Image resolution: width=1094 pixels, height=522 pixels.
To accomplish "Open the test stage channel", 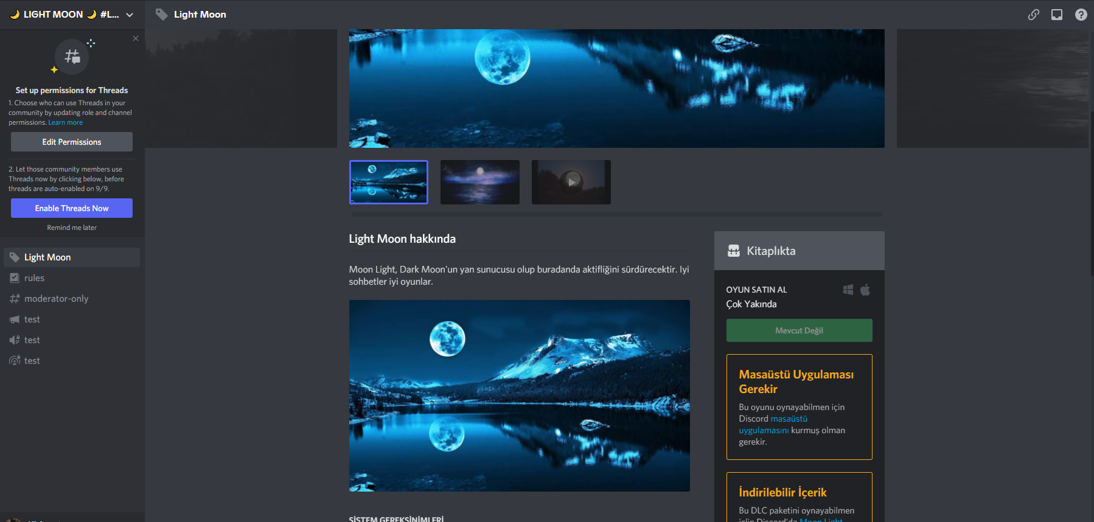I will pos(72,361).
